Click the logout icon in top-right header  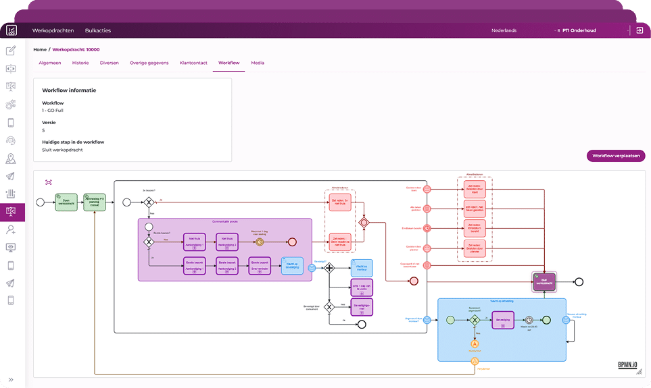[640, 30]
